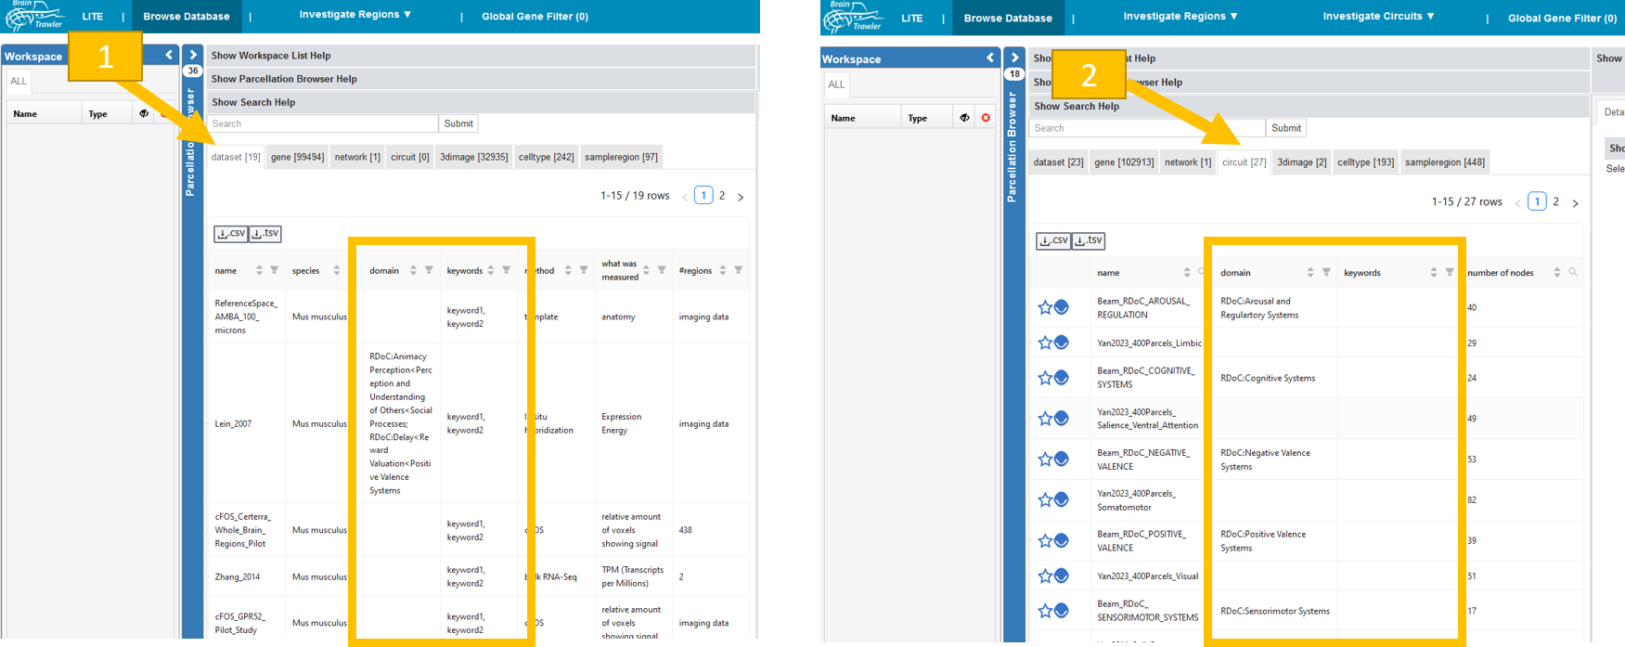Image resolution: width=1625 pixels, height=647 pixels.
Task: Download .csv in the circuit [27] panel
Action: 1053,240
